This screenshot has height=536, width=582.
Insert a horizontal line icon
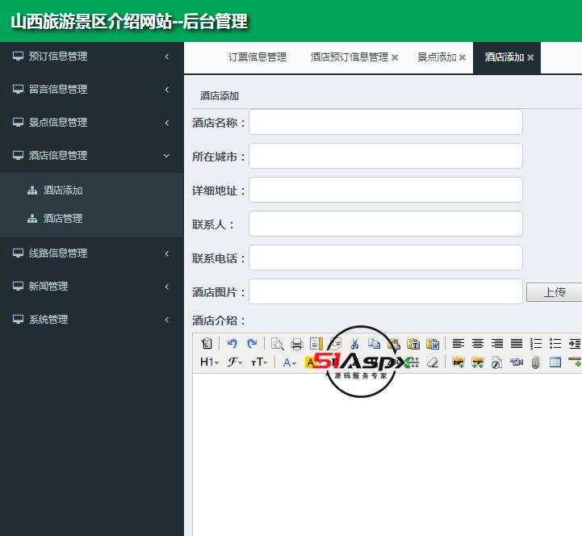pos(574,362)
